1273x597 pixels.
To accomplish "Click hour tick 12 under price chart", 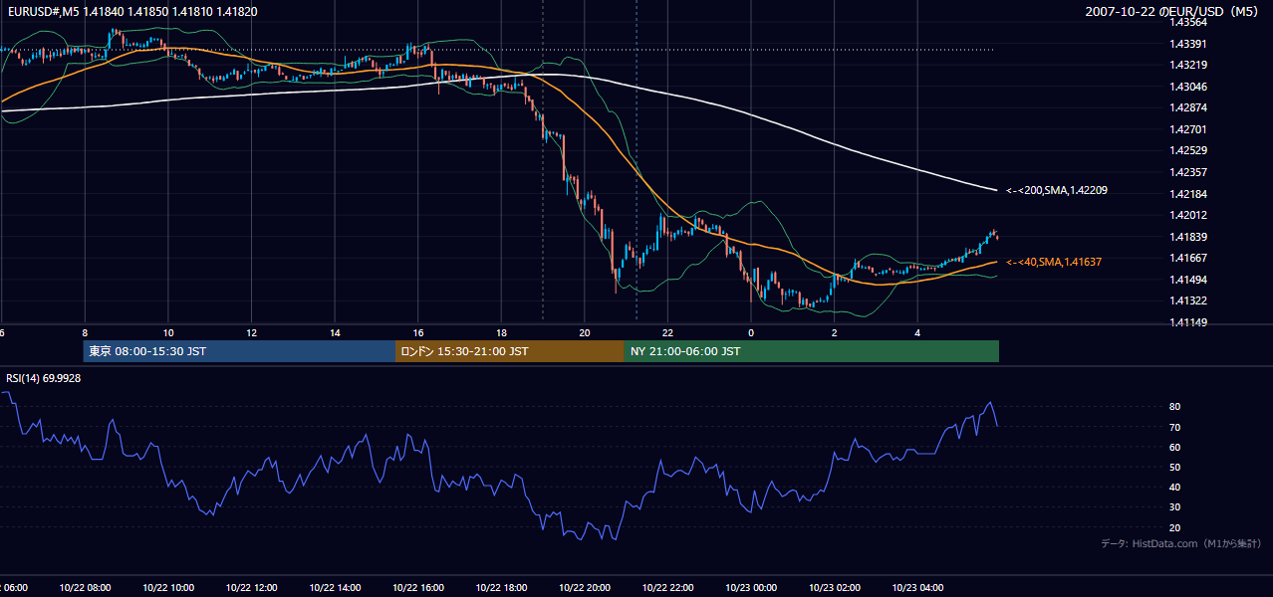I will (252, 332).
